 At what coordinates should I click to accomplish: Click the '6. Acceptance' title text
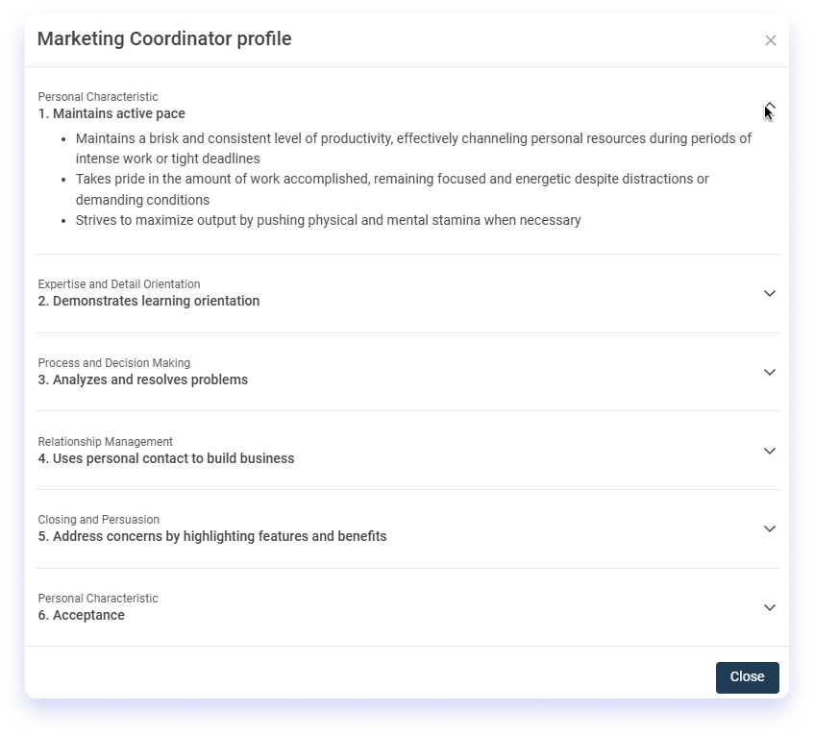click(81, 615)
